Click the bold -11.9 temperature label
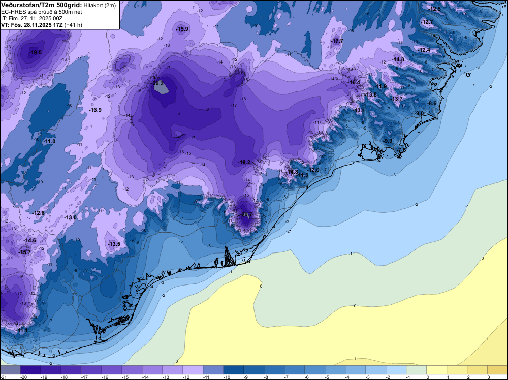 pyautogui.click(x=380, y=86)
